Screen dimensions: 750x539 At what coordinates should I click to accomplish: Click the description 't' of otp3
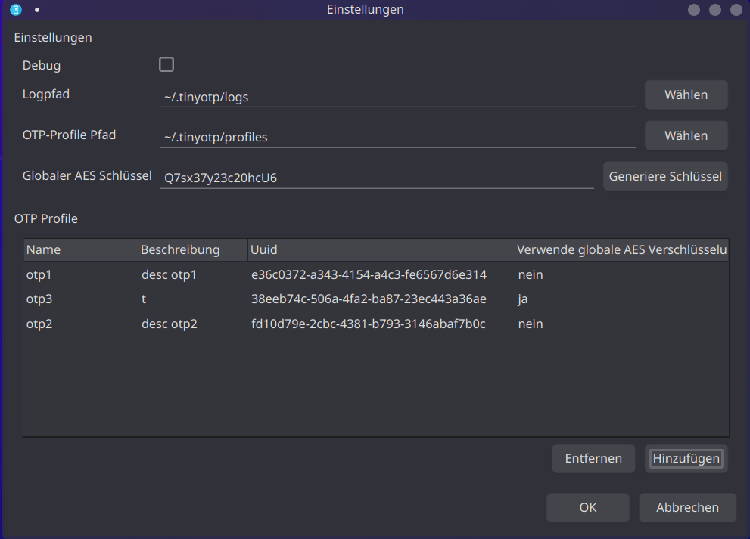coord(144,299)
